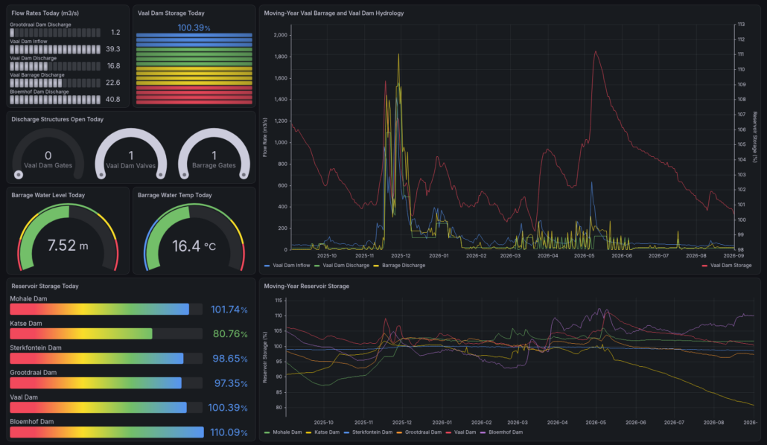Click the 101.74% Mohale Dam value
Screen dimensions: 767x445
click(229, 310)
